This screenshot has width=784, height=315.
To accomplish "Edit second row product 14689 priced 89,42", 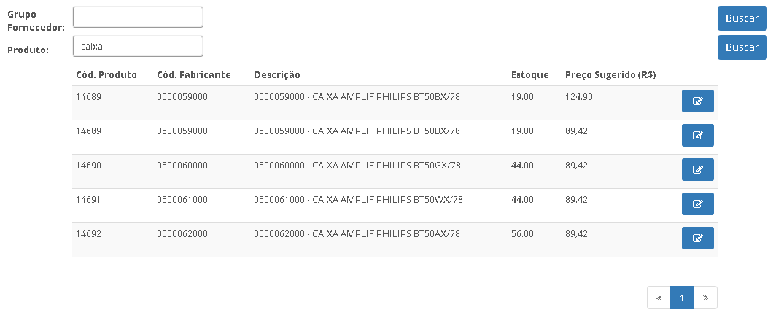I will 697,135.
